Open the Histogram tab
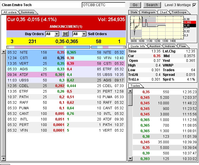 coord(148,12)
